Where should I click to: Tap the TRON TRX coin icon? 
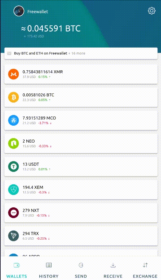tap(14, 236)
